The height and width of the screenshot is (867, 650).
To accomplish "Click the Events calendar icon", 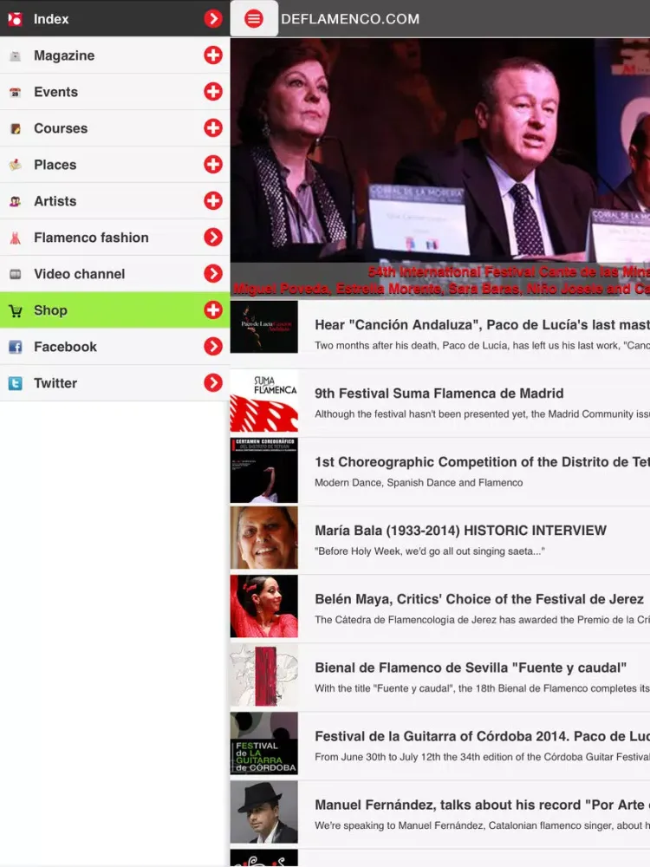I will pos(16,92).
